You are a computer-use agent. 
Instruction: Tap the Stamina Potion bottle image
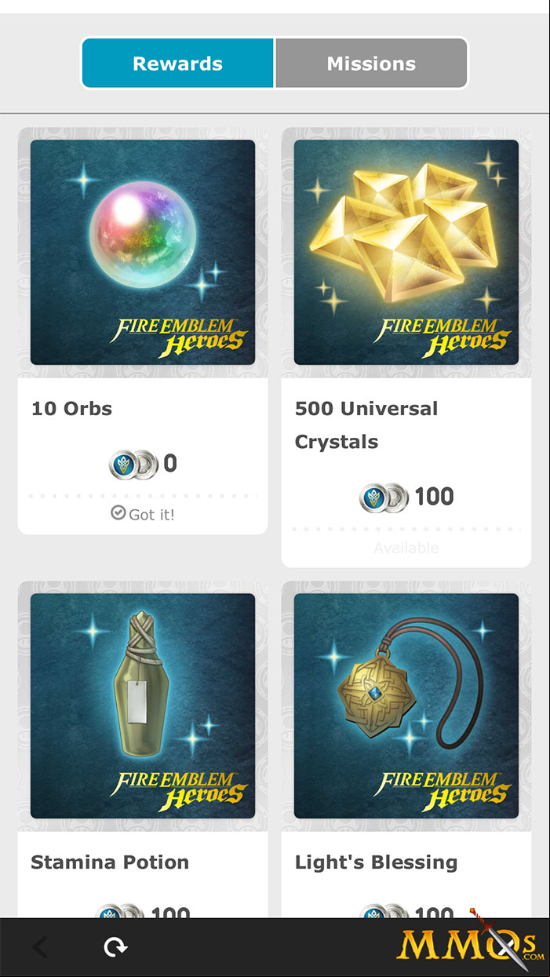143,706
